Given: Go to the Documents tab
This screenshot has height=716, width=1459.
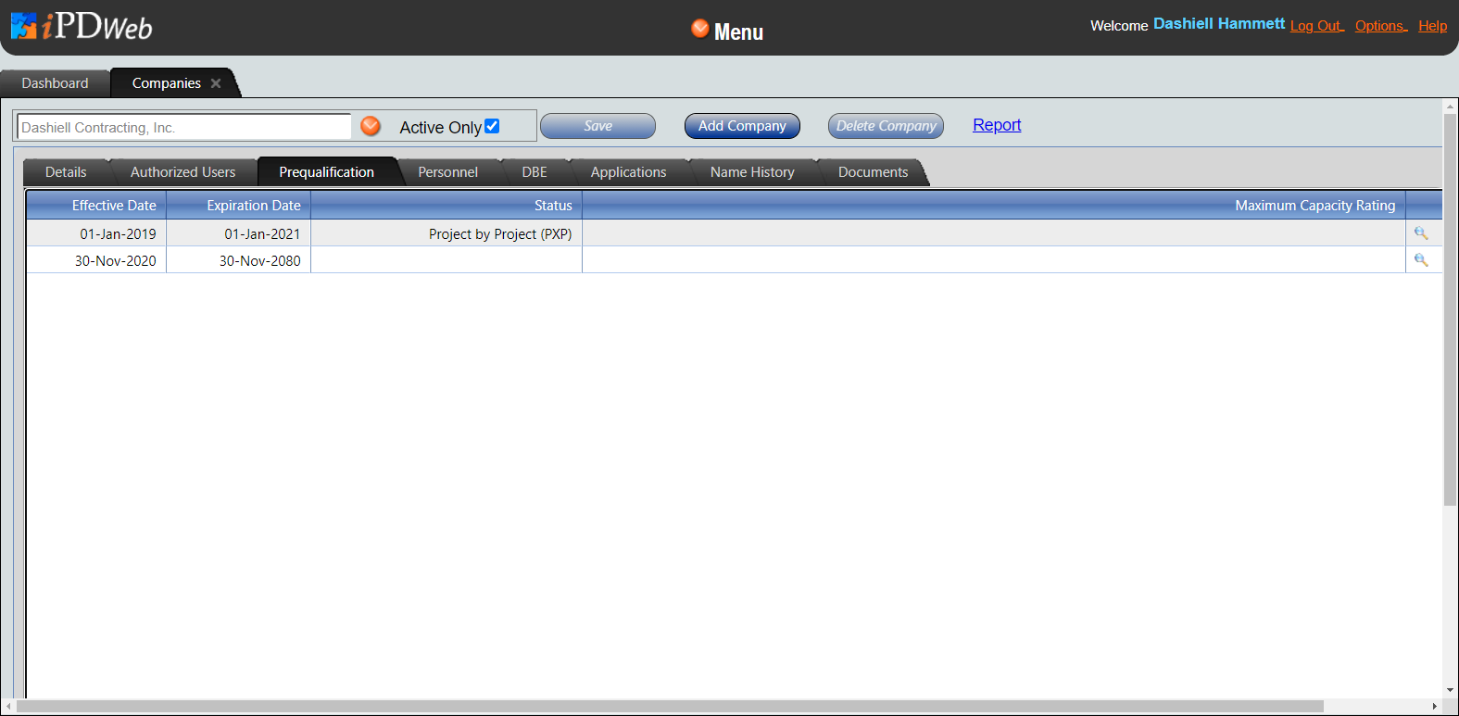Looking at the screenshot, I should pos(873,172).
